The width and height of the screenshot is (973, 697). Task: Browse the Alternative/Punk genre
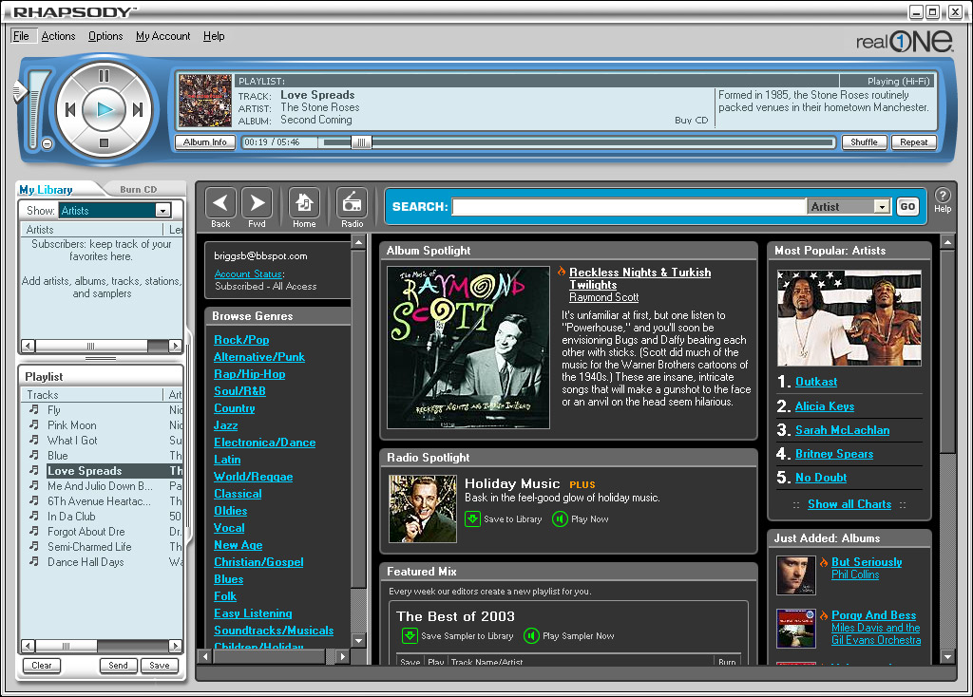pyautogui.click(x=259, y=356)
